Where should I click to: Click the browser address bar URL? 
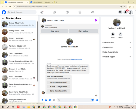(32, 7)
